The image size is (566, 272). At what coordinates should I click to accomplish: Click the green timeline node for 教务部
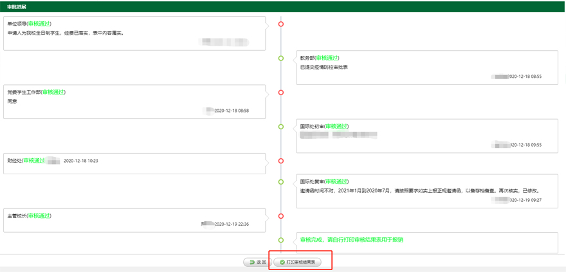[x=281, y=59]
